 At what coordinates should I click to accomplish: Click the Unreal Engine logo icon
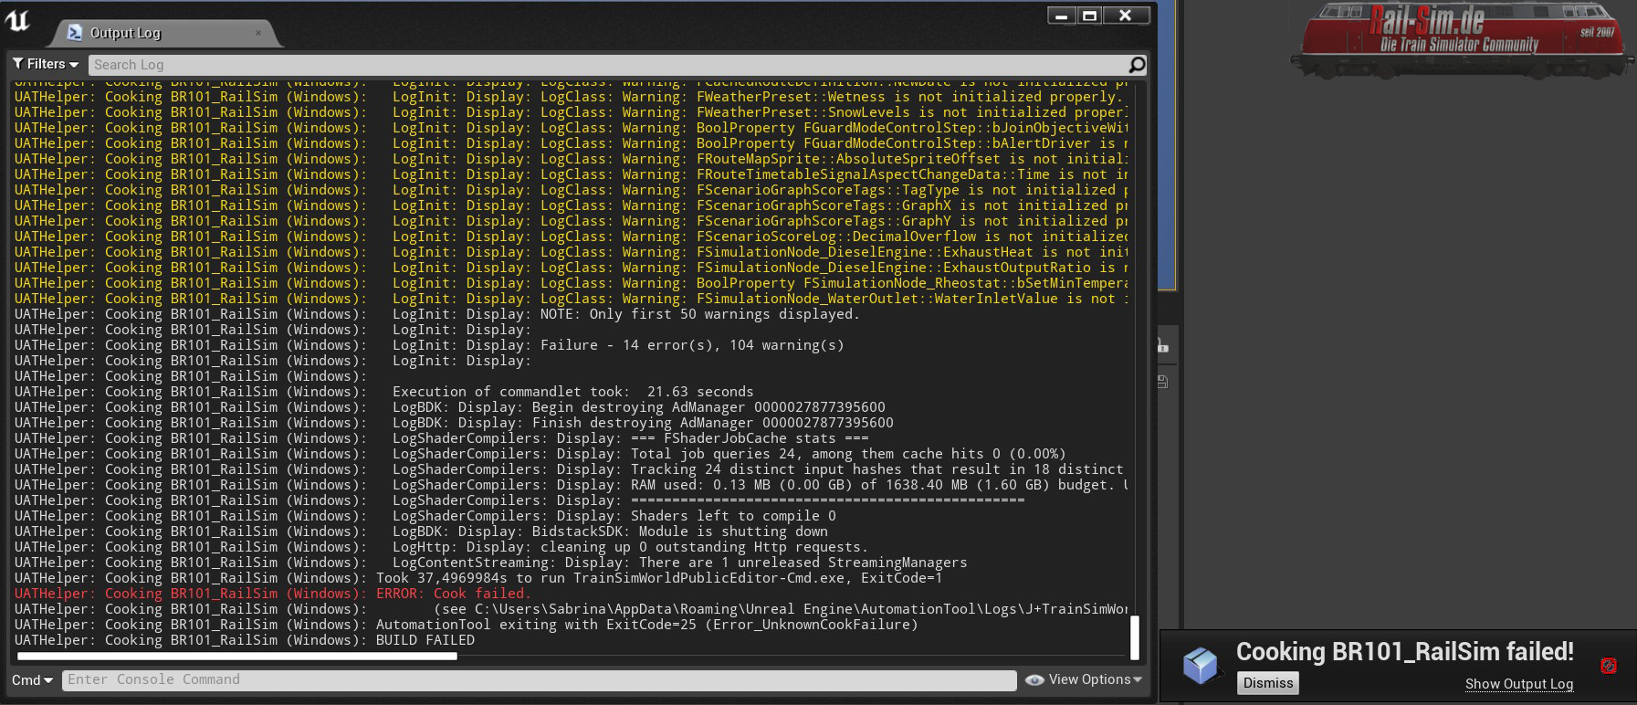click(x=17, y=20)
